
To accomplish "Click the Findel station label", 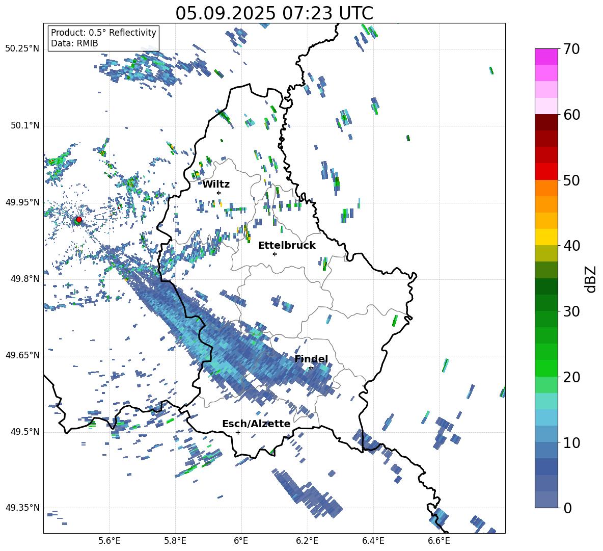I will coord(311,359).
